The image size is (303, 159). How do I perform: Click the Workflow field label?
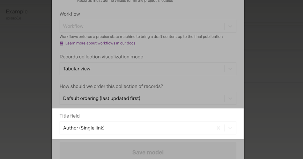70,14
